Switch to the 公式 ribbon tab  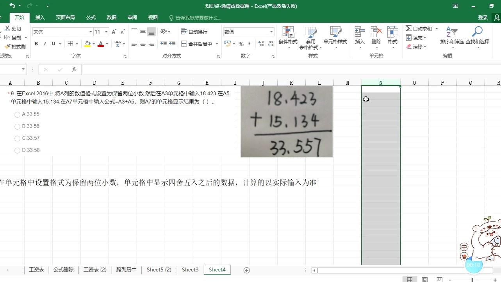coord(91,17)
